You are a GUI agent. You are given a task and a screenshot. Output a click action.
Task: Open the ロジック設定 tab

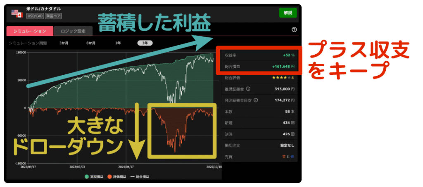[x=74, y=31]
